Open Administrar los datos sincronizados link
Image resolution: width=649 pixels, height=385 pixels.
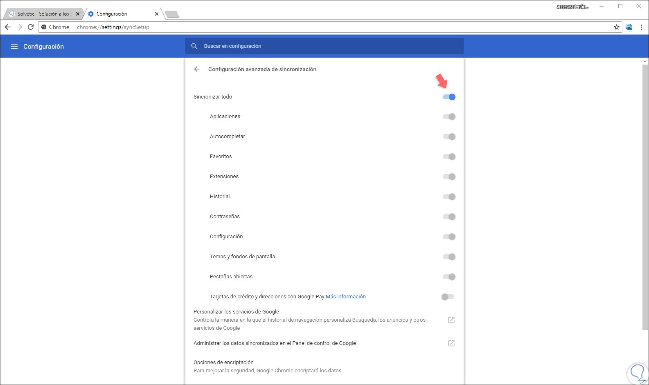[324, 343]
